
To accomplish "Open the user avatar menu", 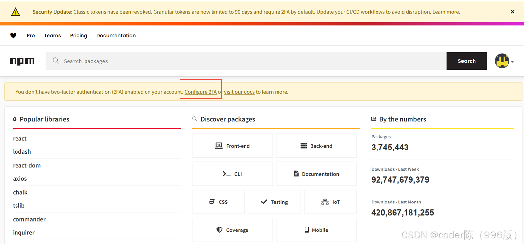I will (x=502, y=61).
